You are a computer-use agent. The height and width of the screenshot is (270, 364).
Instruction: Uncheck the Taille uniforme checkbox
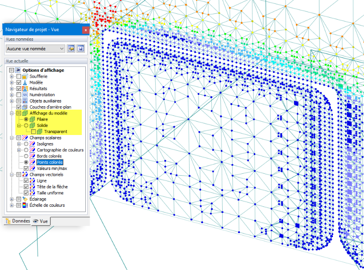tap(26, 193)
